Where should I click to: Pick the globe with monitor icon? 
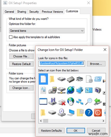point(80,90)
